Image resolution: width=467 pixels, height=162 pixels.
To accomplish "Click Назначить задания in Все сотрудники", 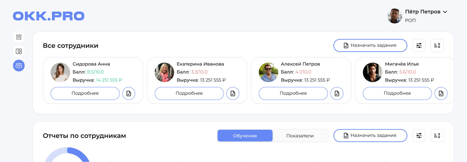I will (x=370, y=46).
